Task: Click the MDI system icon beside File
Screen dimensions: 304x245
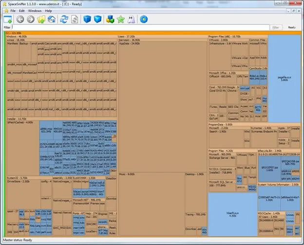Action: click(x=6, y=11)
